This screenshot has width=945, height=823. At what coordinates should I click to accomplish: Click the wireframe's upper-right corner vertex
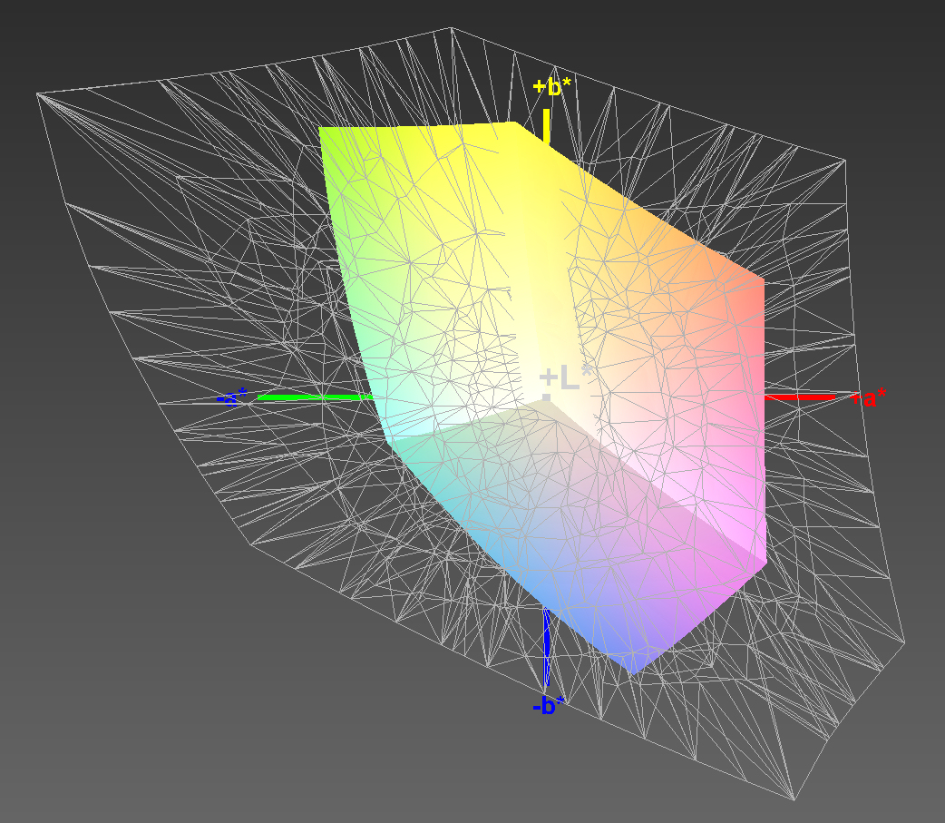click(x=845, y=162)
